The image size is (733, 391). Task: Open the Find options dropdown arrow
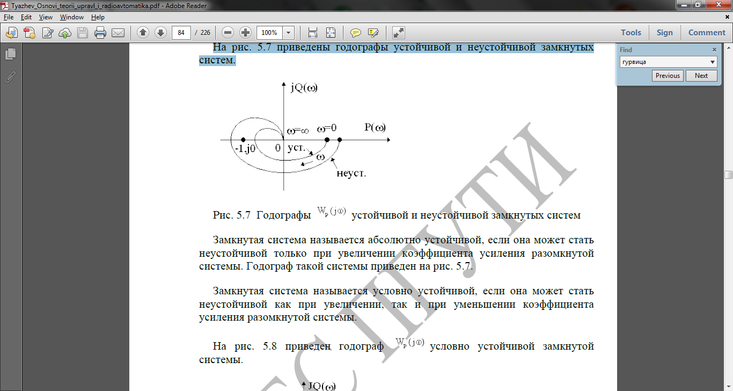coord(713,62)
